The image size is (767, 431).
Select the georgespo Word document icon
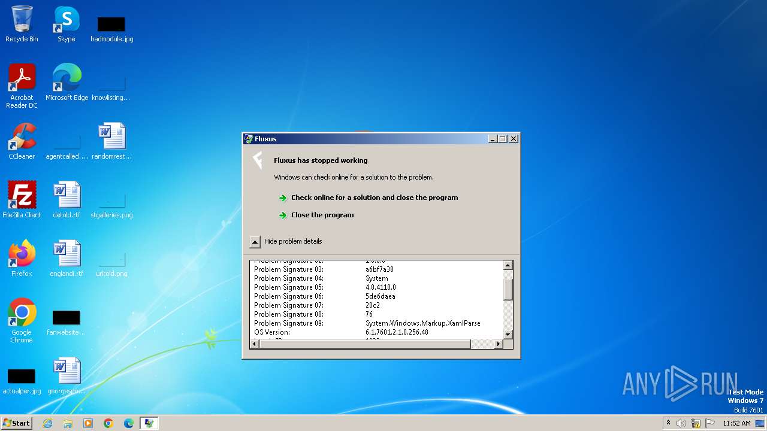67,375
